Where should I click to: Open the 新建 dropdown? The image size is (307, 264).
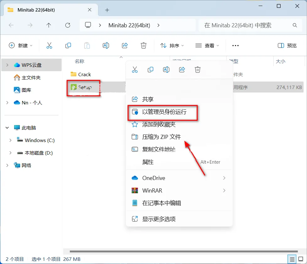[20, 45]
